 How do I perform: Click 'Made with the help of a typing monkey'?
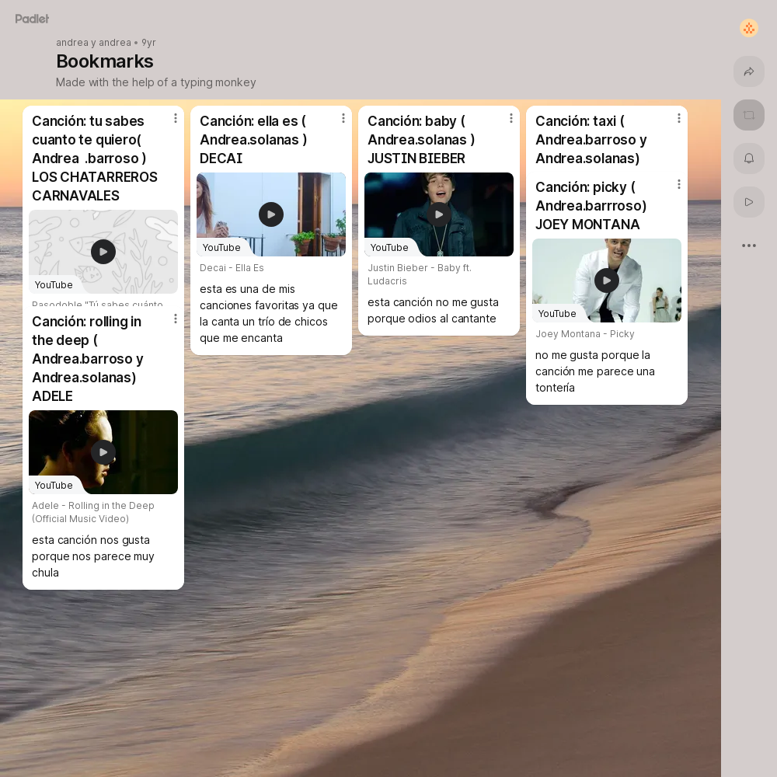tap(155, 82)
